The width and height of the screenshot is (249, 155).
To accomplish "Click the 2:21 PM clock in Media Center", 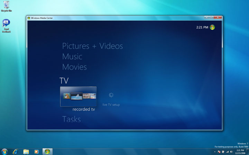I will [202, 27].
